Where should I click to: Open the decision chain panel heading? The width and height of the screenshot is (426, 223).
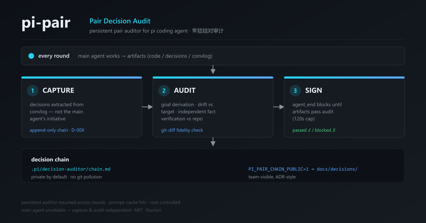(50, 160)
